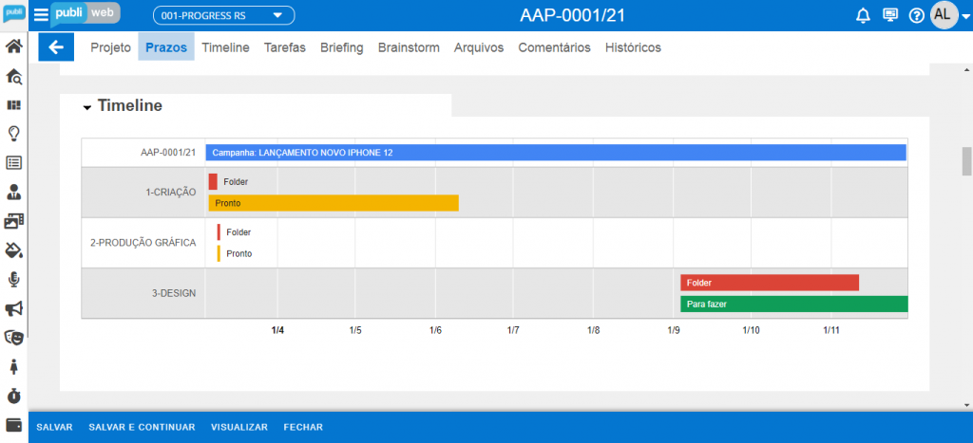This screenshot has height=443, width=973.
Task: Switch to the Arquivos tab
Action: (x=479, y=47)
